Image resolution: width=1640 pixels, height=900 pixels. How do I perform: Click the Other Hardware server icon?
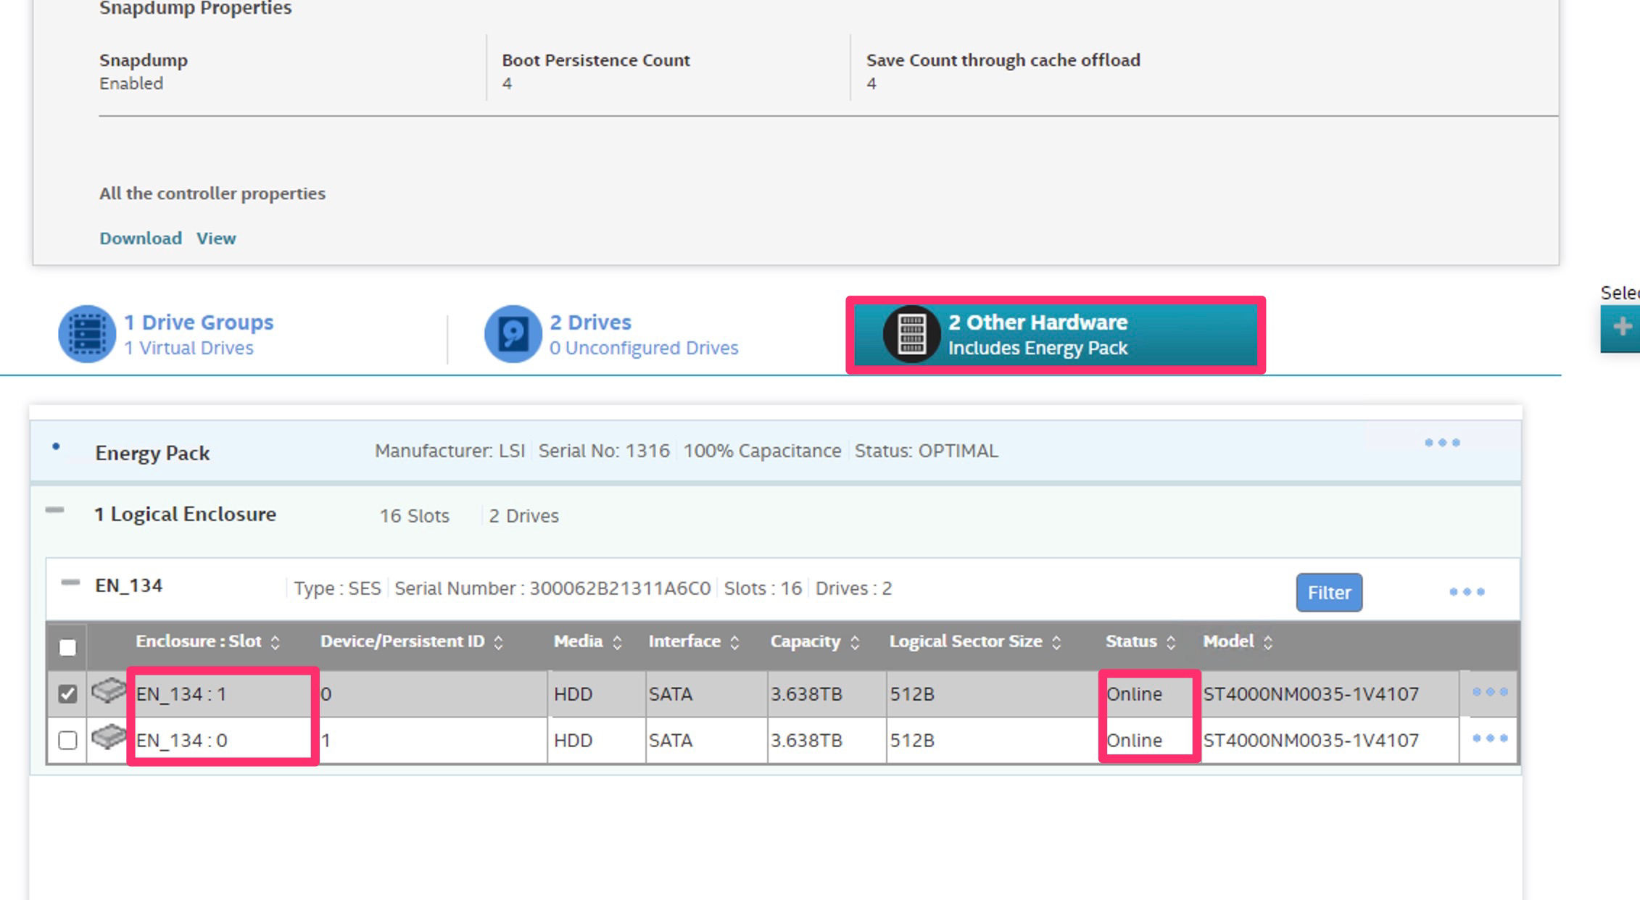pos(911,334)
